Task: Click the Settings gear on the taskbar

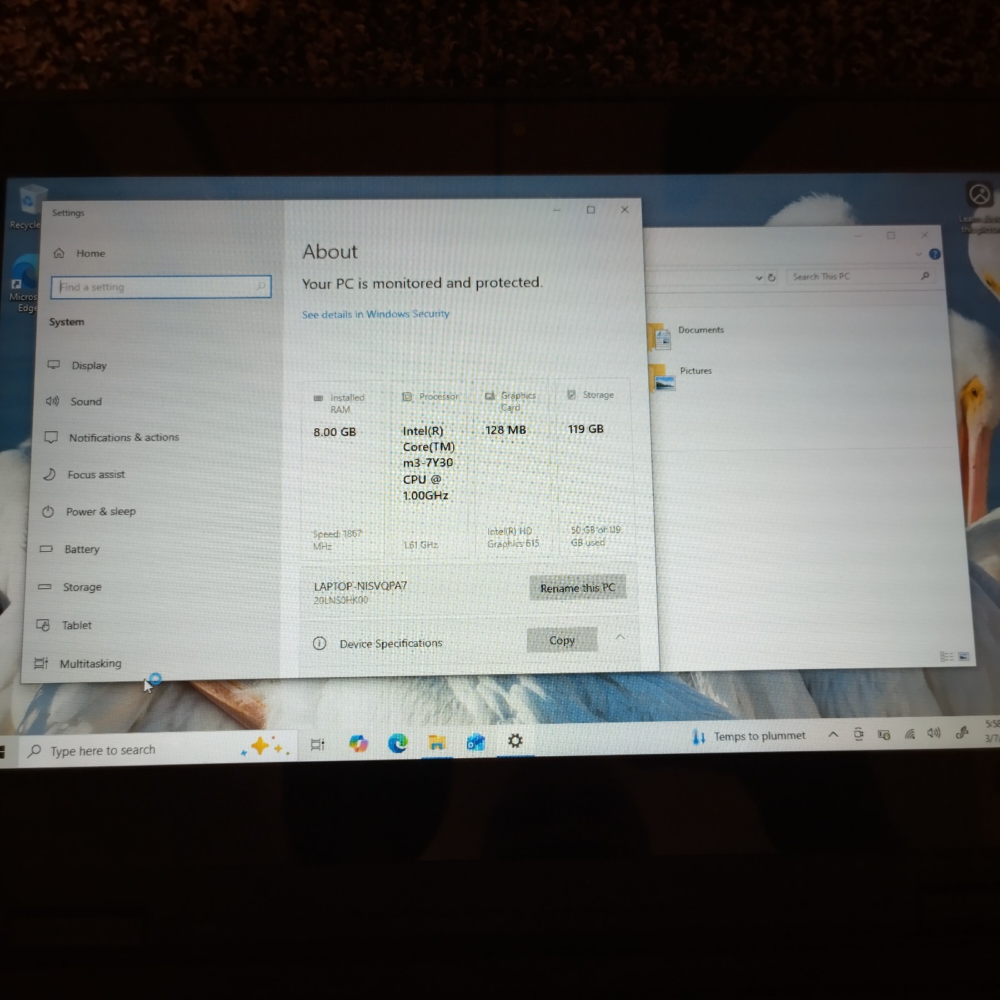Action: coord(515,741)
